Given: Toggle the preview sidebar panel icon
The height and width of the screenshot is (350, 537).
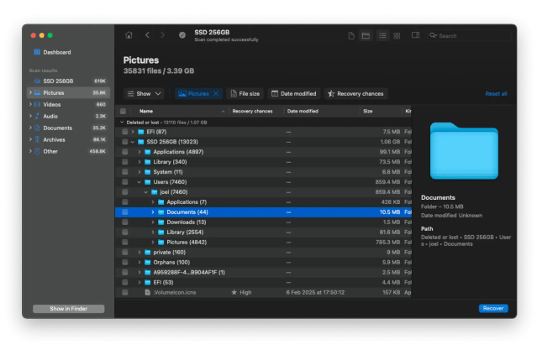Looking at the screenshot, I should 415,35.
